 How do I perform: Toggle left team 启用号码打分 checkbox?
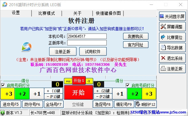pyautogui.click(x=3, y=85)
